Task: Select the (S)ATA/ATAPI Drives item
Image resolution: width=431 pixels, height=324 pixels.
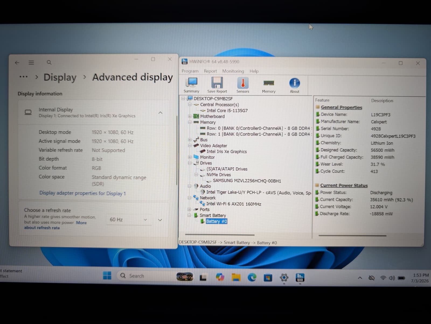Action: [x=227, y=169]
